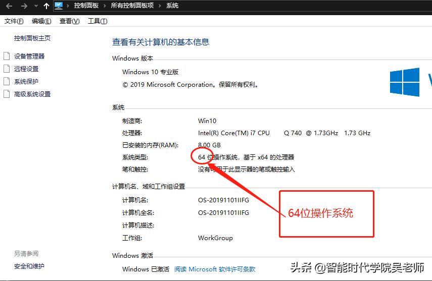Click the 基于 x64 的处理器 system type text
The width and height of the screenshot is (432, 281).
[269, 157]
